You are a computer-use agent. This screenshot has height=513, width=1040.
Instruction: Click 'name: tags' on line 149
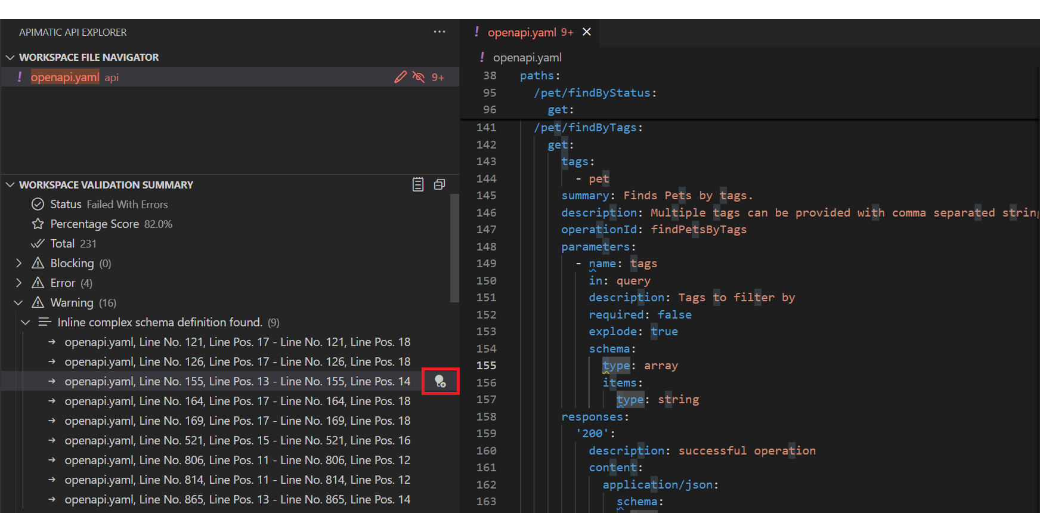623,263
